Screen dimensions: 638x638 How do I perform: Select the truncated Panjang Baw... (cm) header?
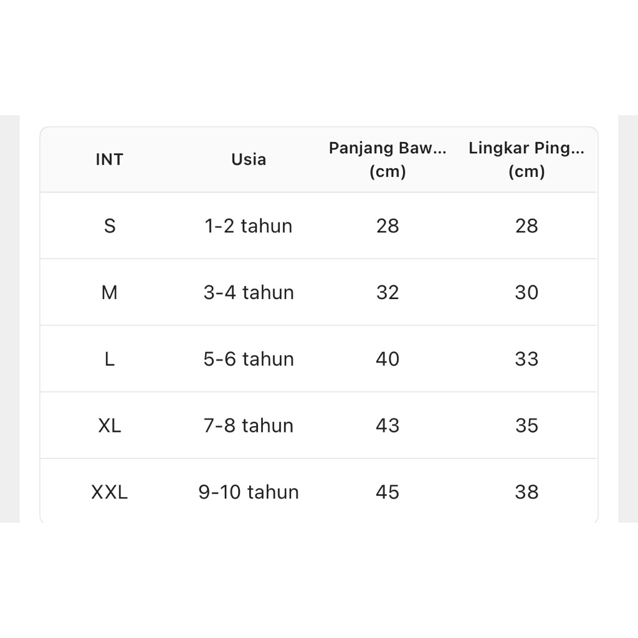point(388,159)
